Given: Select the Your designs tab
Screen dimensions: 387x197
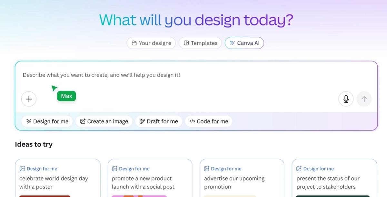Looking at the screenshot, I should click(151, 42).
